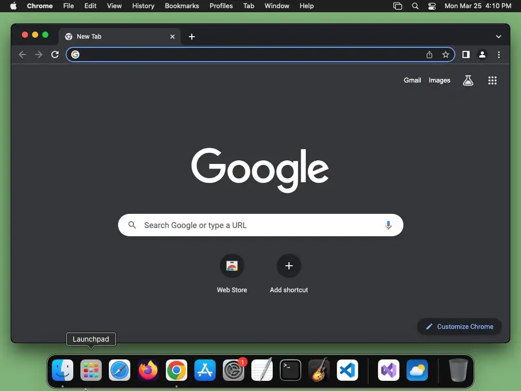Click the Add shortcut plus button
The width and height of the screenshot is (521, 391).
point(289,266)
